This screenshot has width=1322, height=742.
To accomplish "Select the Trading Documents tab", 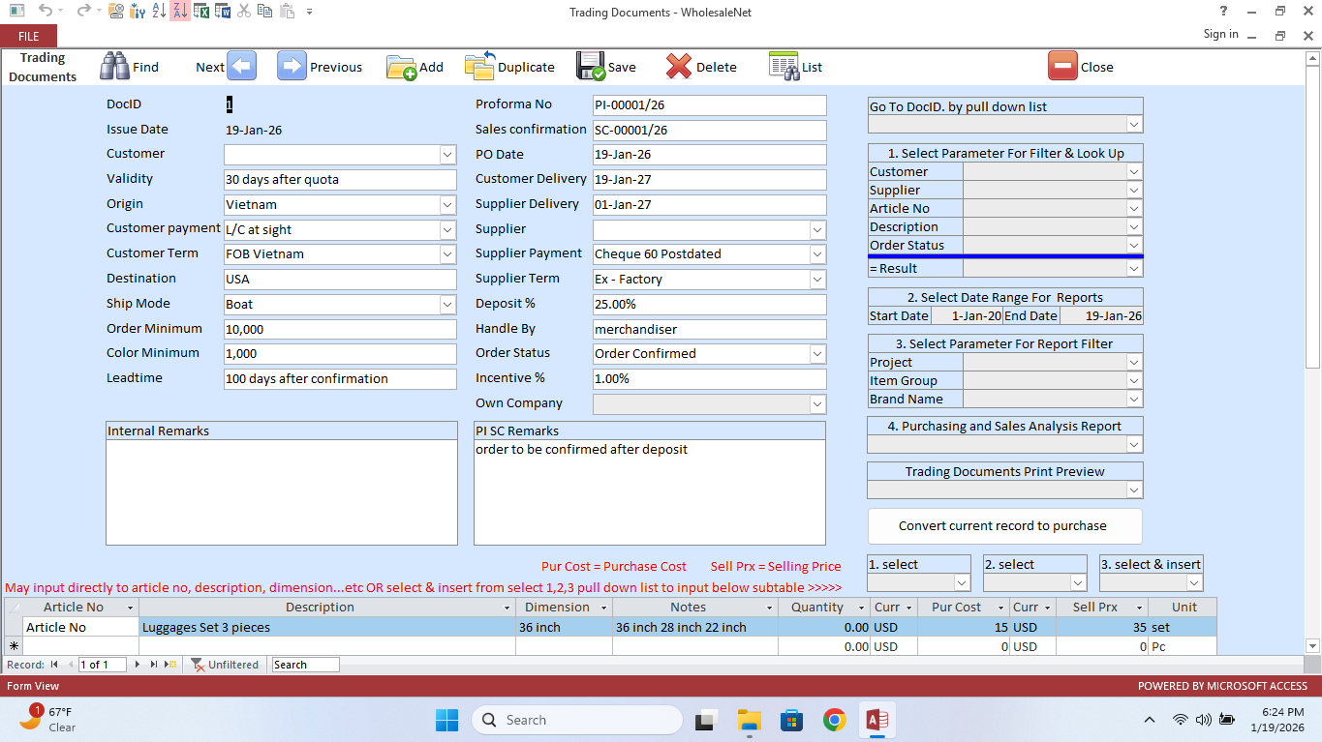I will click(x=42, y=66).
